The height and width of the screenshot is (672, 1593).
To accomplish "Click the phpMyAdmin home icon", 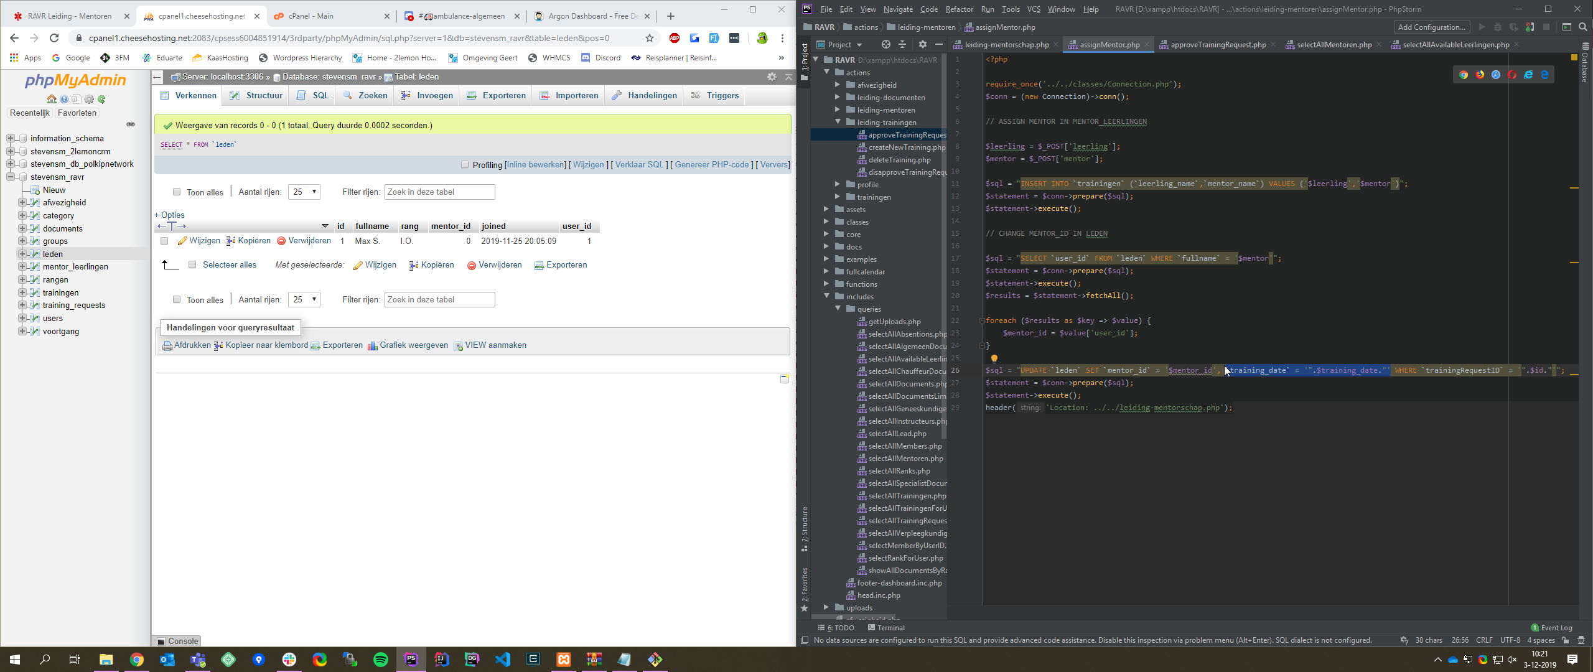I will [51, 99].
